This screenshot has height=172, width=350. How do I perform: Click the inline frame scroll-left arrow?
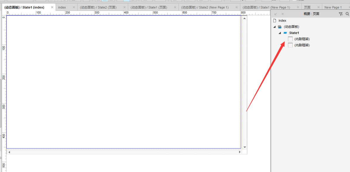(x=9, y=152)
